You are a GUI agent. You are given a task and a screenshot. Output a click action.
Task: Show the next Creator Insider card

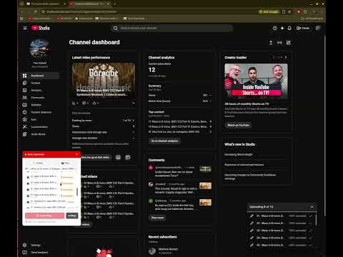click(x=286, y=57)
